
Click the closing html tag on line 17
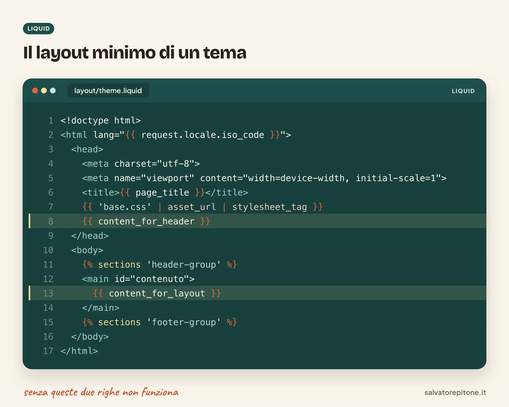79,351
